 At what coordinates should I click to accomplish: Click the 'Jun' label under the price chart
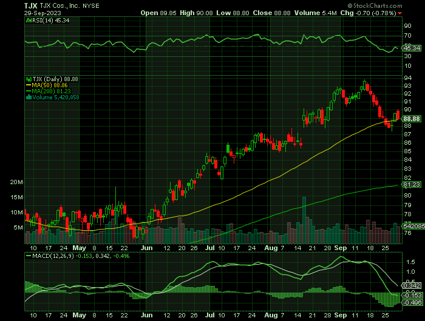click(x=147, y=248)
